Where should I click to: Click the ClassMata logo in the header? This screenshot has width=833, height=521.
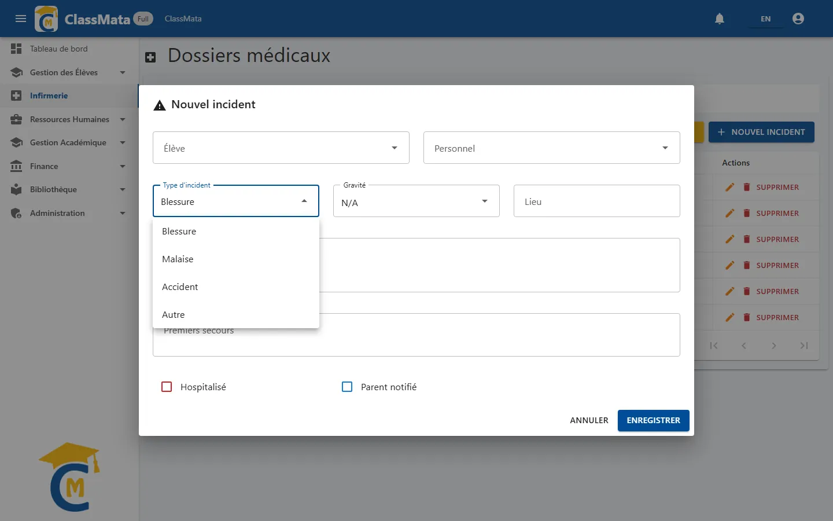pos(46,19)
